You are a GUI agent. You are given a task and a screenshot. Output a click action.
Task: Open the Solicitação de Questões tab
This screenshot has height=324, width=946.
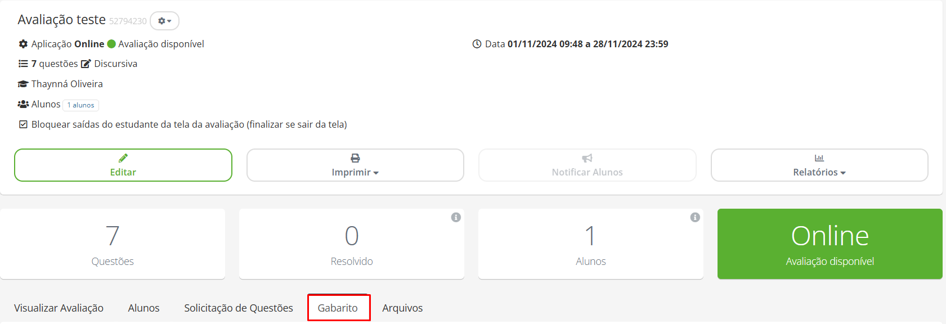239,308
